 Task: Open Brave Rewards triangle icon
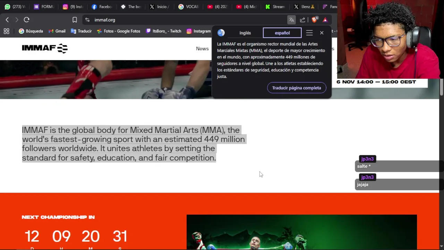click(325, 20)
